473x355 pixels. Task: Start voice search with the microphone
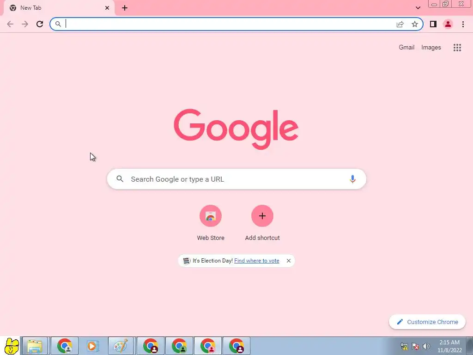pyautogui.click(x=352, y=179)
